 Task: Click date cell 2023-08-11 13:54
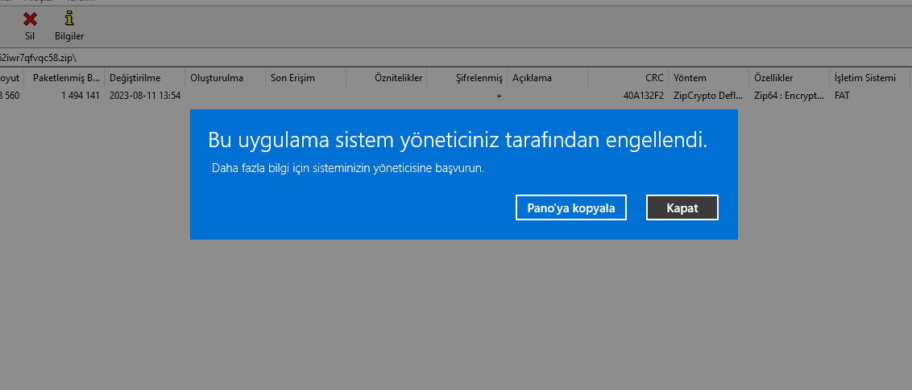coord(145,96)
